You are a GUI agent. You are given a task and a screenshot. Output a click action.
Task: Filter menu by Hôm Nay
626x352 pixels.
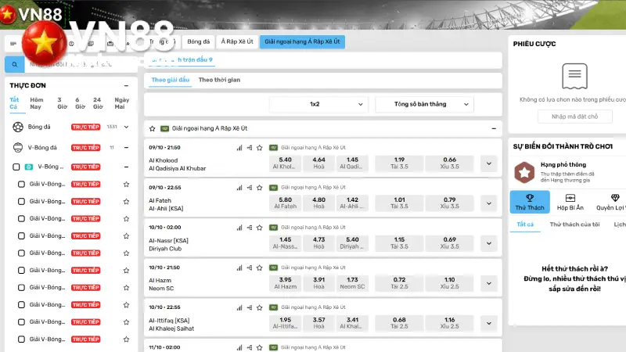36,103
